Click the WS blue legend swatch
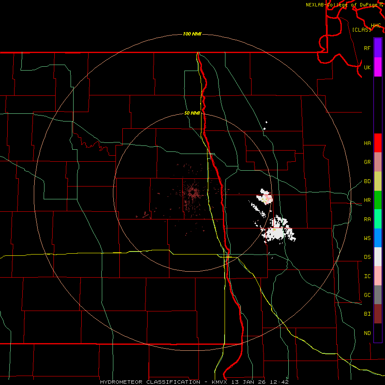385x385 pixels. pos(378,238)
